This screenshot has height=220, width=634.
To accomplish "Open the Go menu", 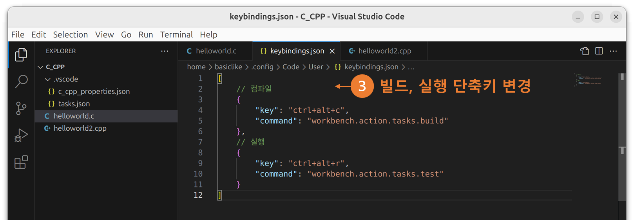I will click(126, 34).
